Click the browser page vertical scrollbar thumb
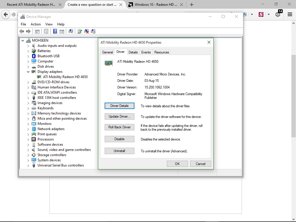The image size is (296, 222). [293, 96]
